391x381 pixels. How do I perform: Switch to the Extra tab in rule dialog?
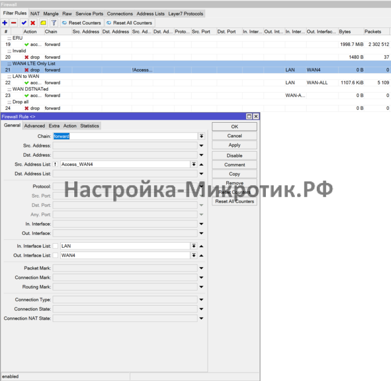pyautogui.click(x=54, y=126)
